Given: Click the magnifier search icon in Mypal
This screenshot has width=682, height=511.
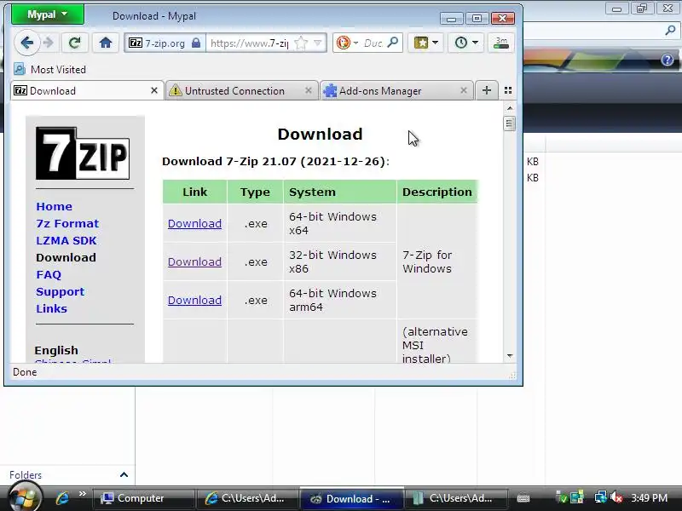Looking at the screenshot, I should (392, 43).
